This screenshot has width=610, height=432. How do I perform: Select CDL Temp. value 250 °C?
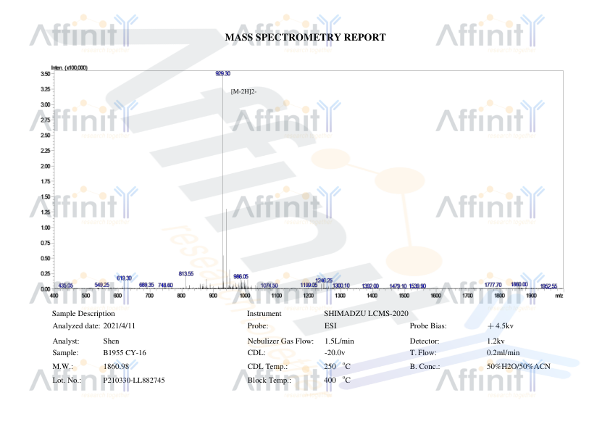click(338, 367)
